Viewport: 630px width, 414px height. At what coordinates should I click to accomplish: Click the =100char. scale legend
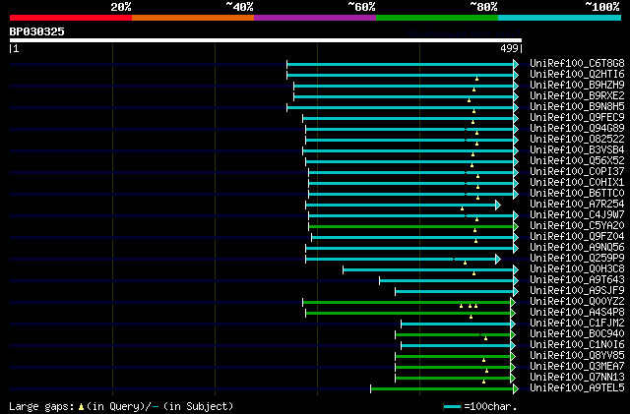479,406
